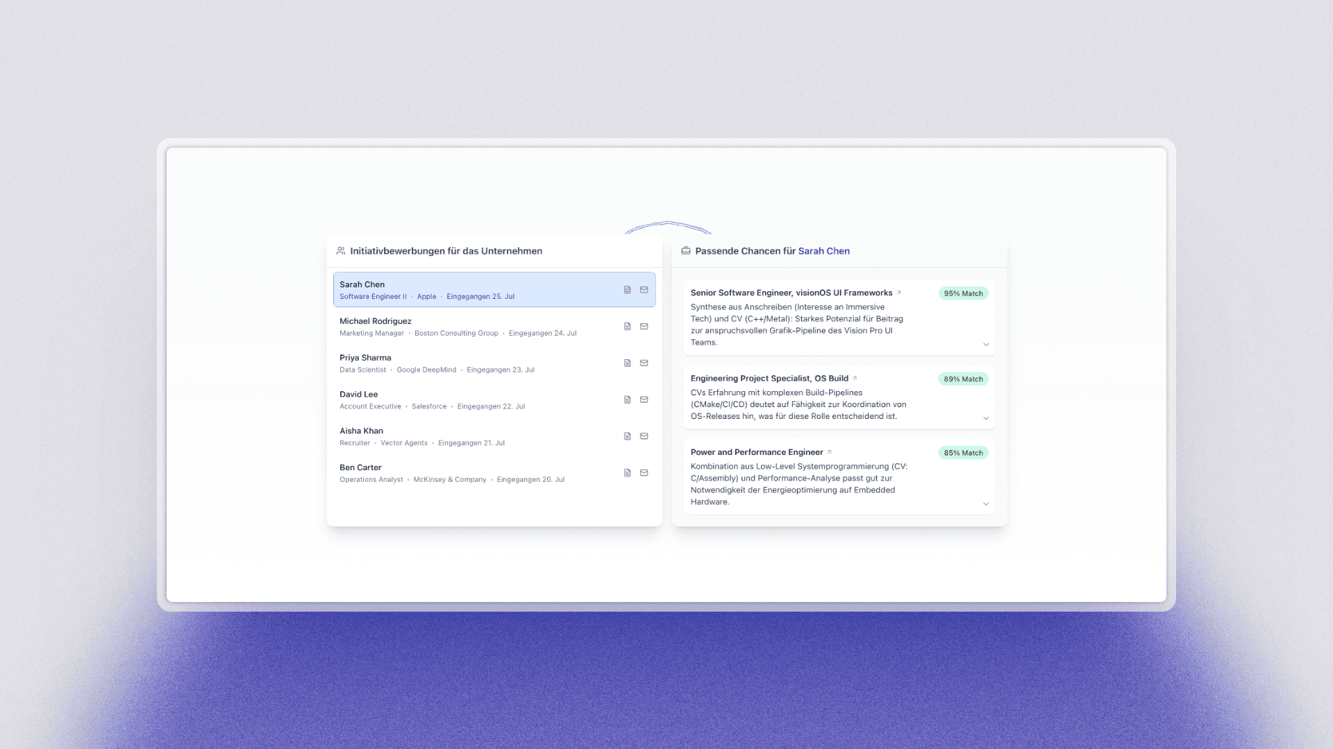Click the 89% Match badge
The image size is (1333, 749).
[x=963, y=379]
